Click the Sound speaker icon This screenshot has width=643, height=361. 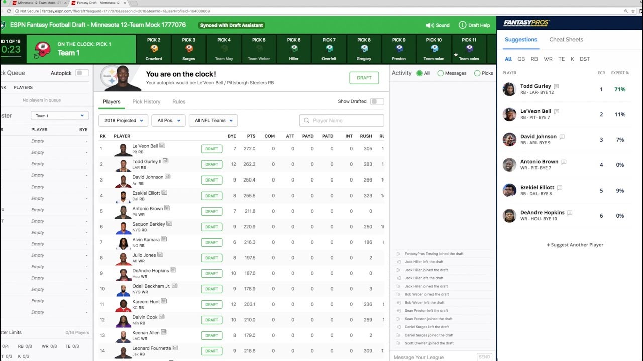point(430,25)
